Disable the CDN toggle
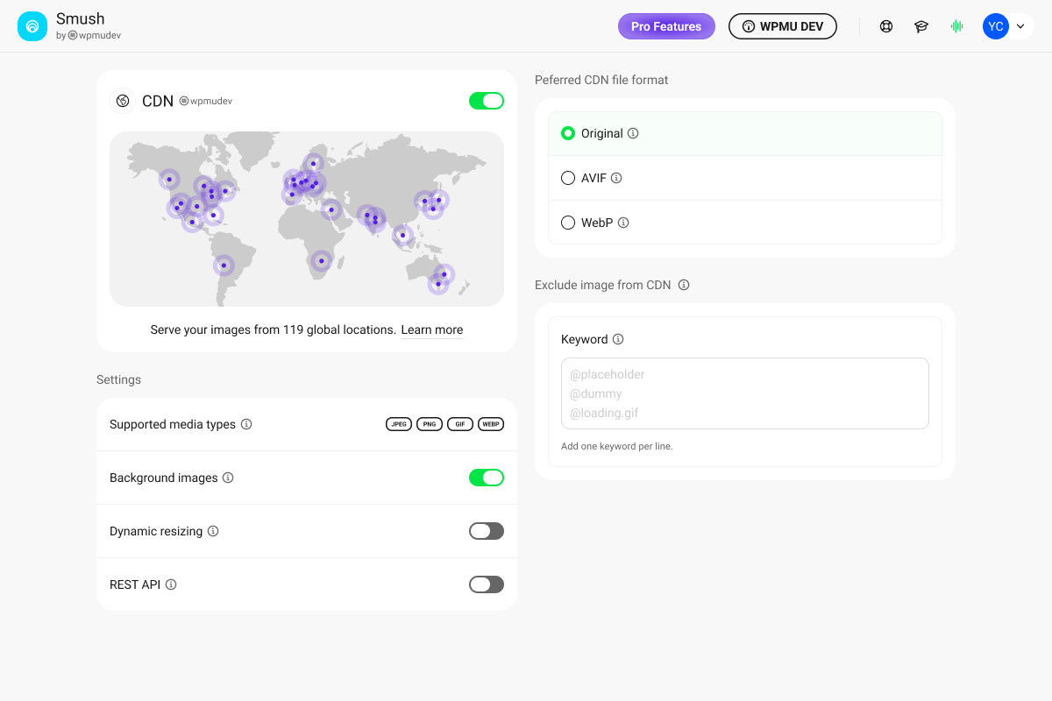 tap(487, 101)
